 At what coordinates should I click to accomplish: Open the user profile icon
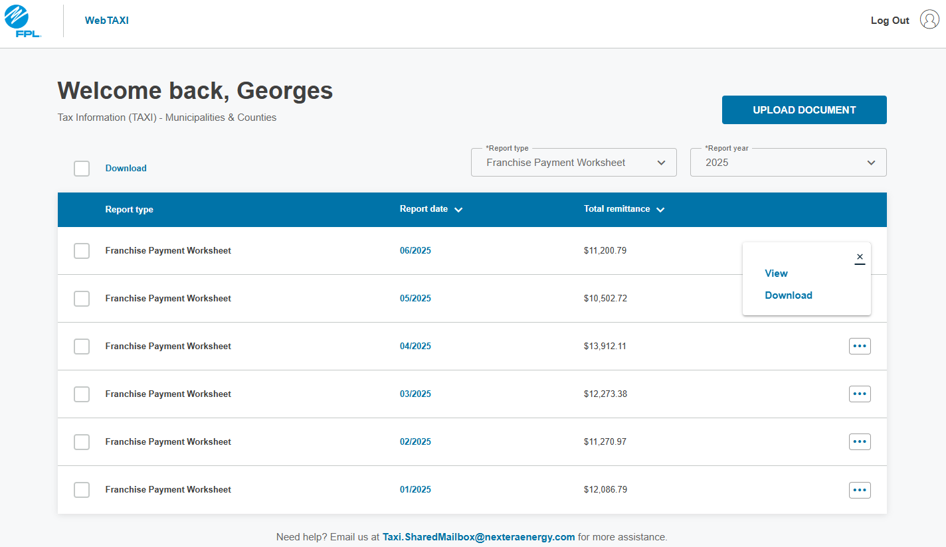click(x=929, y=20)
